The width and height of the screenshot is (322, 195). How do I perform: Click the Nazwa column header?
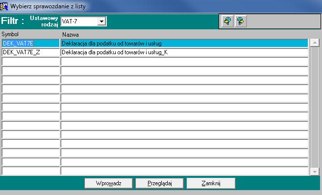(71, 34)
